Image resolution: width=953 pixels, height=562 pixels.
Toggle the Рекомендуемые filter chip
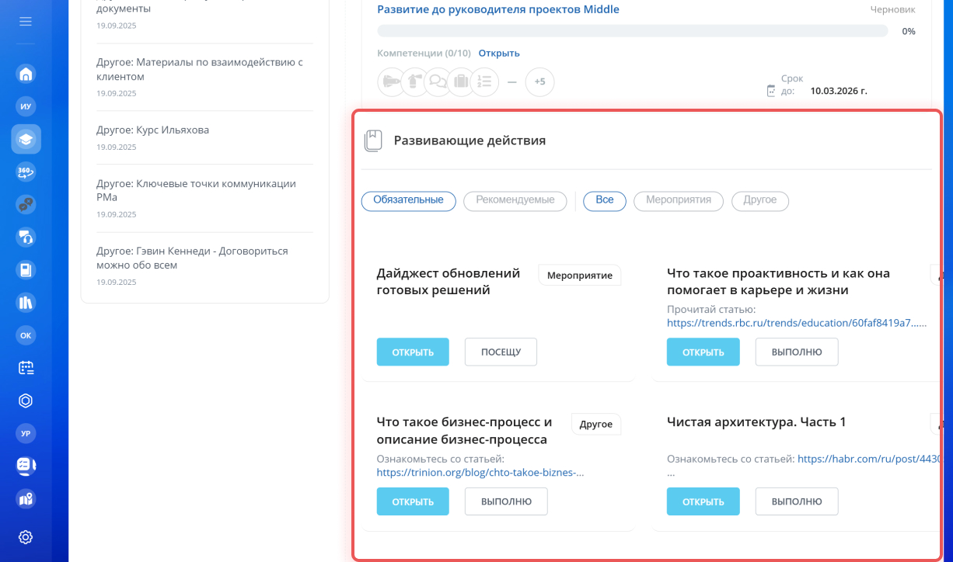click(515, 200)
